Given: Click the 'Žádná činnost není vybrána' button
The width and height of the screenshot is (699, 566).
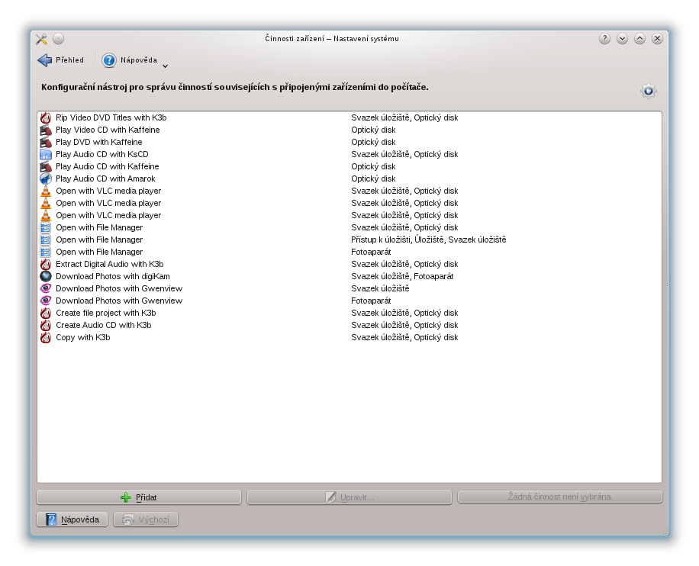Looking at the screenshot, I should (560, 497).
